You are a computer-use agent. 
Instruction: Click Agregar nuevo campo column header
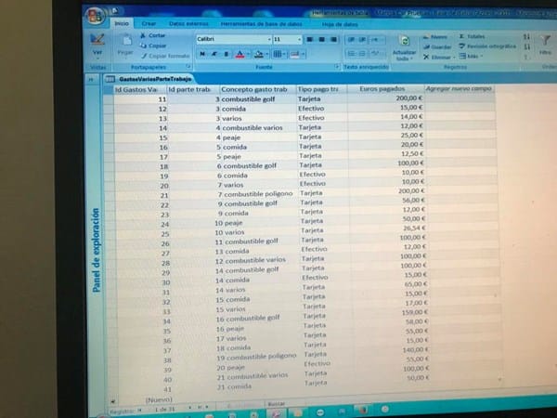[x=460, y=88]
